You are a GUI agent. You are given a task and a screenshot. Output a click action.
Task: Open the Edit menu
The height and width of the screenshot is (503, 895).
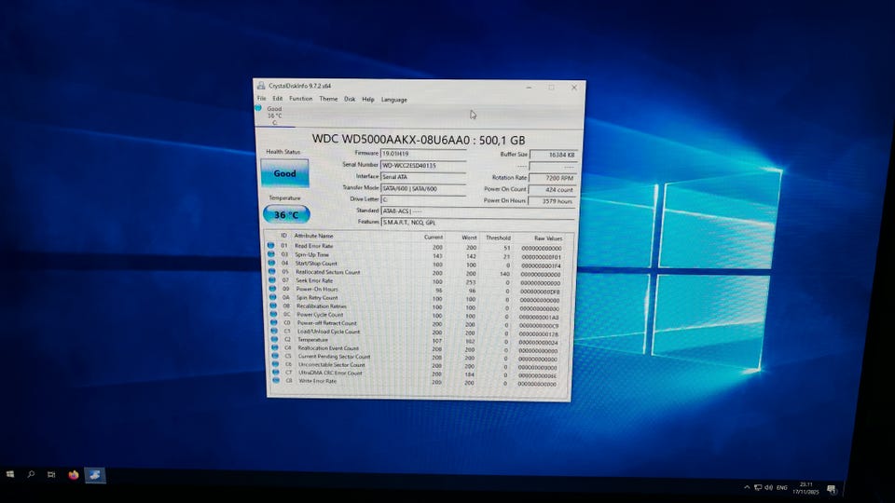[278, 98]
